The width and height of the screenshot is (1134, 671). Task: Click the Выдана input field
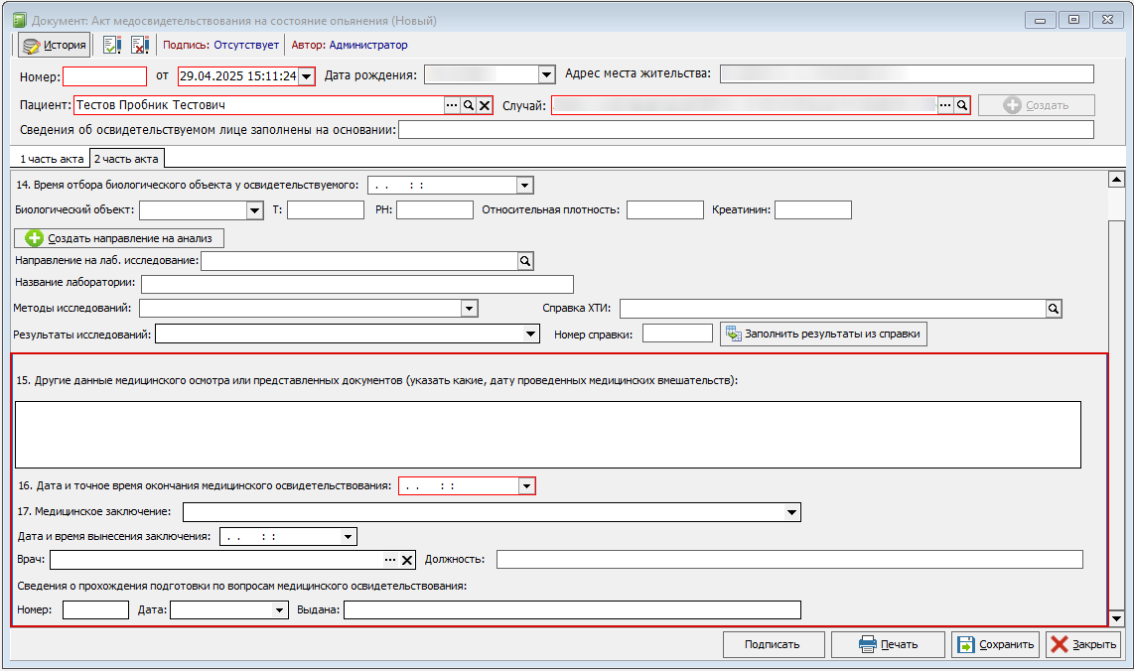point(572,610)
